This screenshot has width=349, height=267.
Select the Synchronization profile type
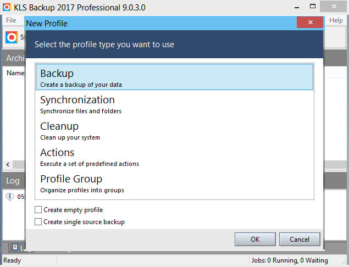point(174,104)
